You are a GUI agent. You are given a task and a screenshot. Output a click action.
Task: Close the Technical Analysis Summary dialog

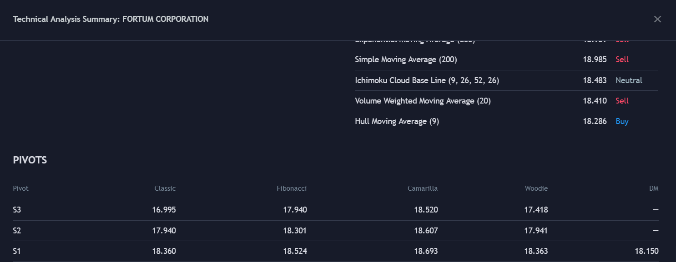[657, 19]
